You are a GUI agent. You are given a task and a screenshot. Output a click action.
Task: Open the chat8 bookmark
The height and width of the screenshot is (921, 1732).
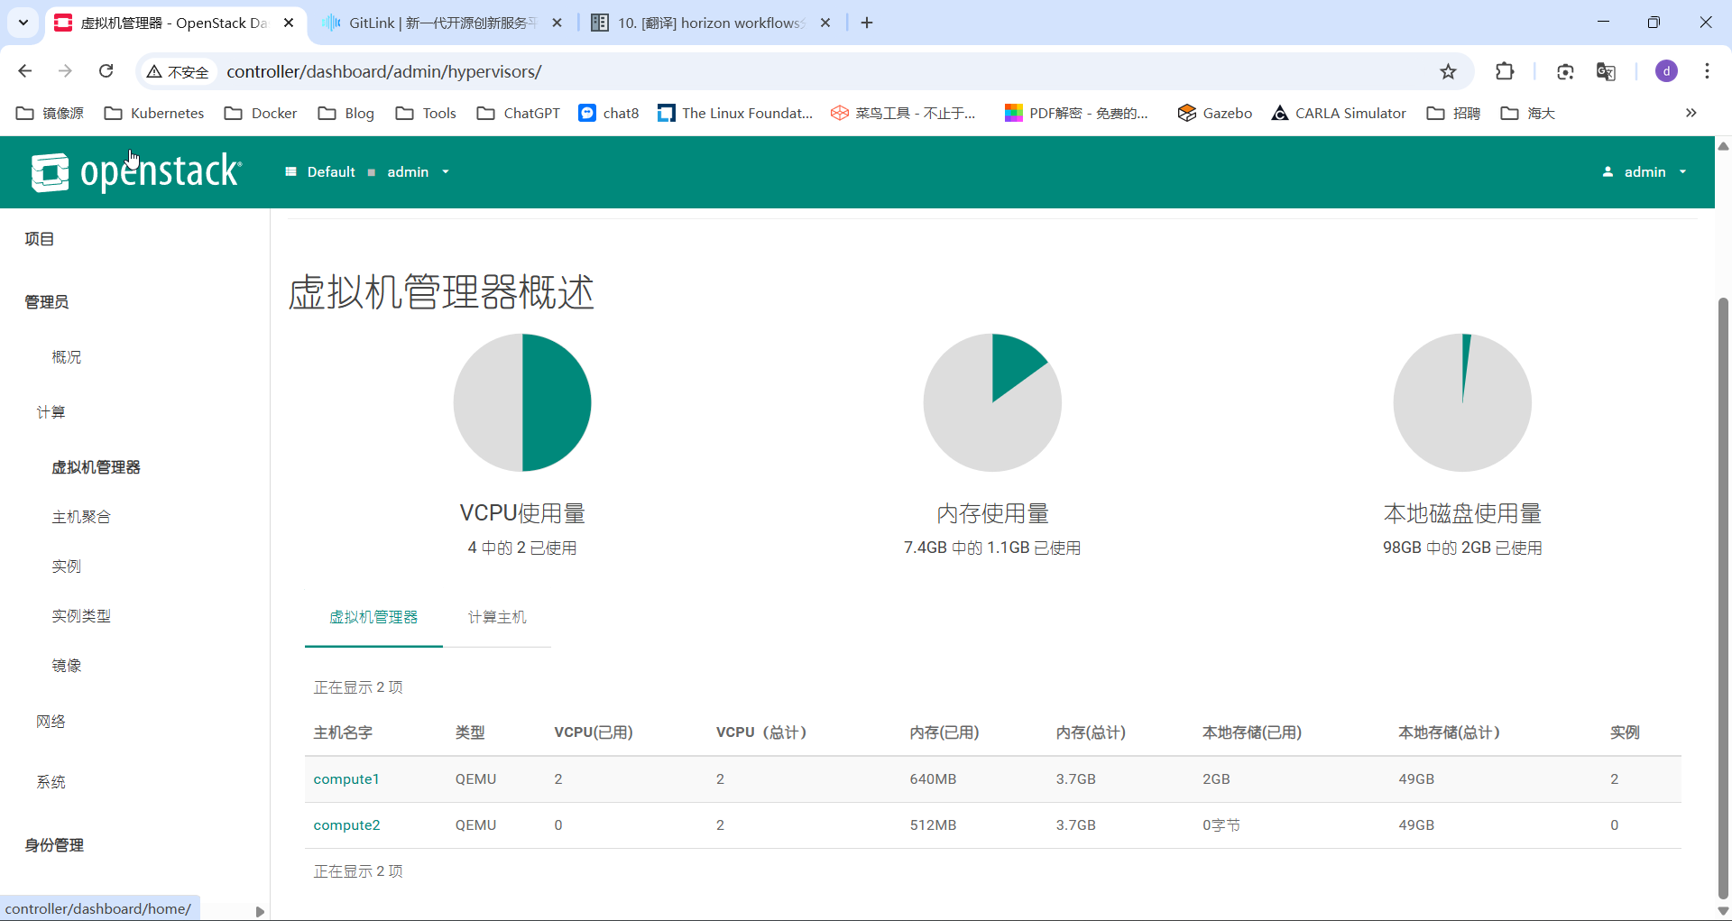609,113
